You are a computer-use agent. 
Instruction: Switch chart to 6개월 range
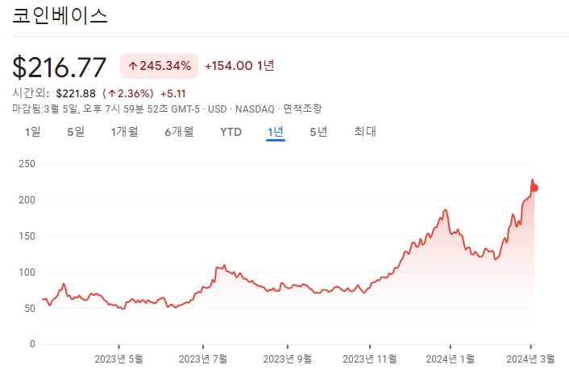[179, 132]
